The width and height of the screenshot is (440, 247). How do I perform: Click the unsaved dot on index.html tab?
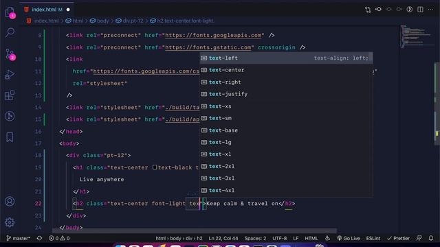click(68, 10)
